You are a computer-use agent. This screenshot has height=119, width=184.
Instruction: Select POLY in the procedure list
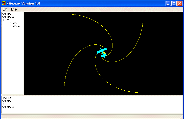tap(5, 20)
